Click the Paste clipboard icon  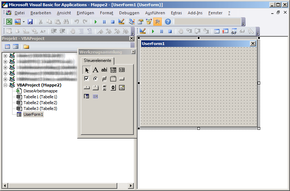coord(57,22)
